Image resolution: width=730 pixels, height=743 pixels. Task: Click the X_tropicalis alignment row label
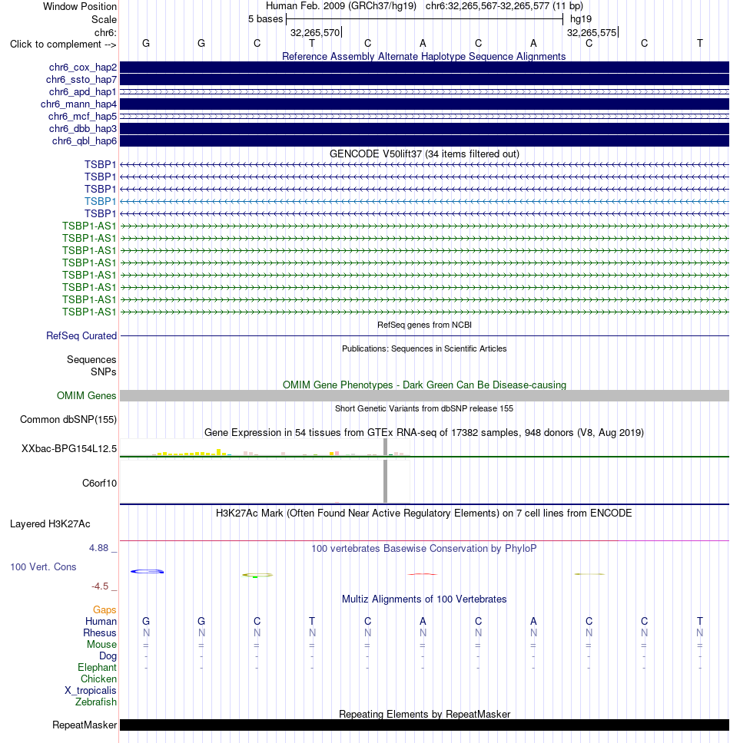click(90, 690)
